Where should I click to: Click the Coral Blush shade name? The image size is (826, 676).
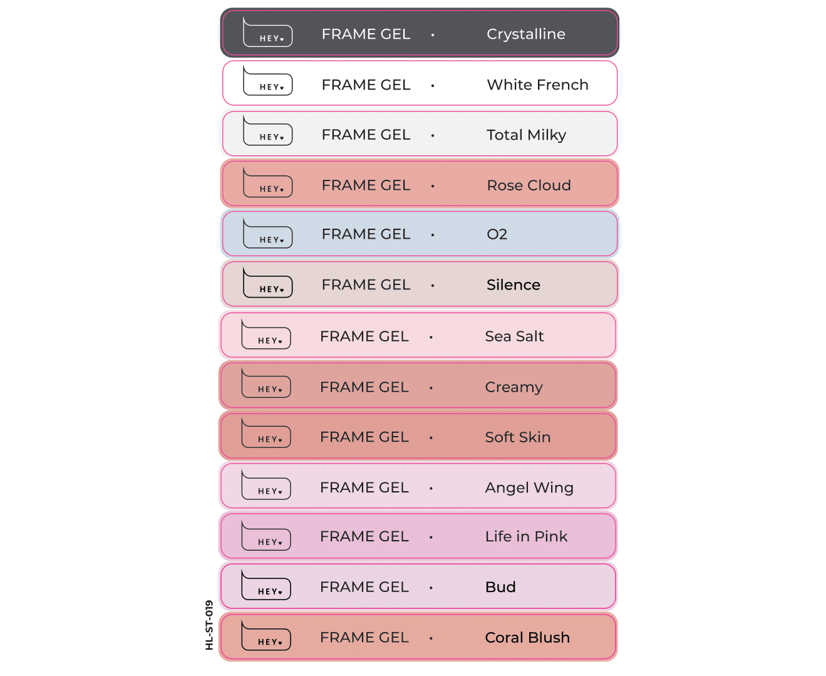click(x=527, y=637)
